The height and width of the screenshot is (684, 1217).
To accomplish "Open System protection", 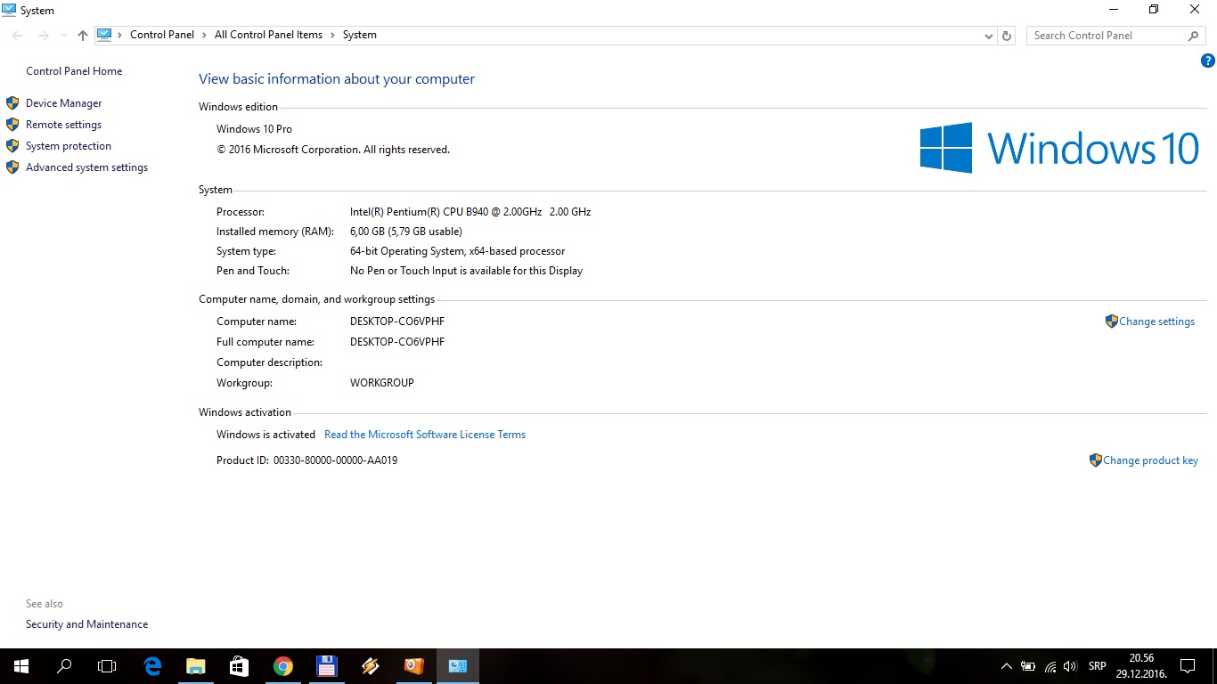I will click(x=69, y=146).
